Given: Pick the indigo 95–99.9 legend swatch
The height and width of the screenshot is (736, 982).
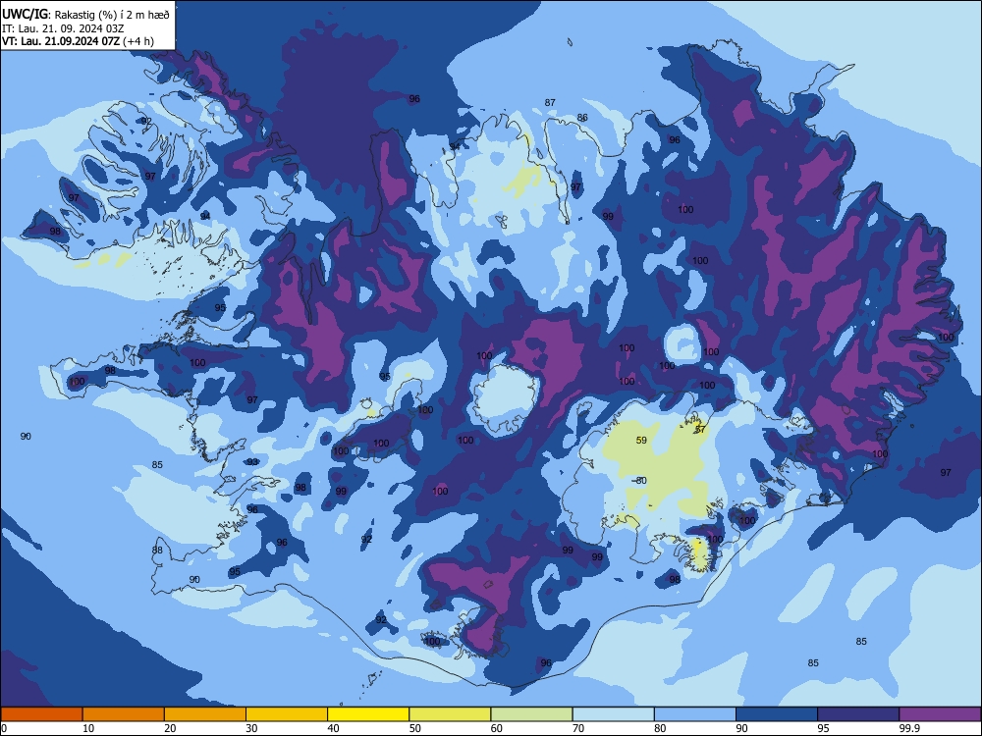Looking at the screenshot, I should (858, 714).
